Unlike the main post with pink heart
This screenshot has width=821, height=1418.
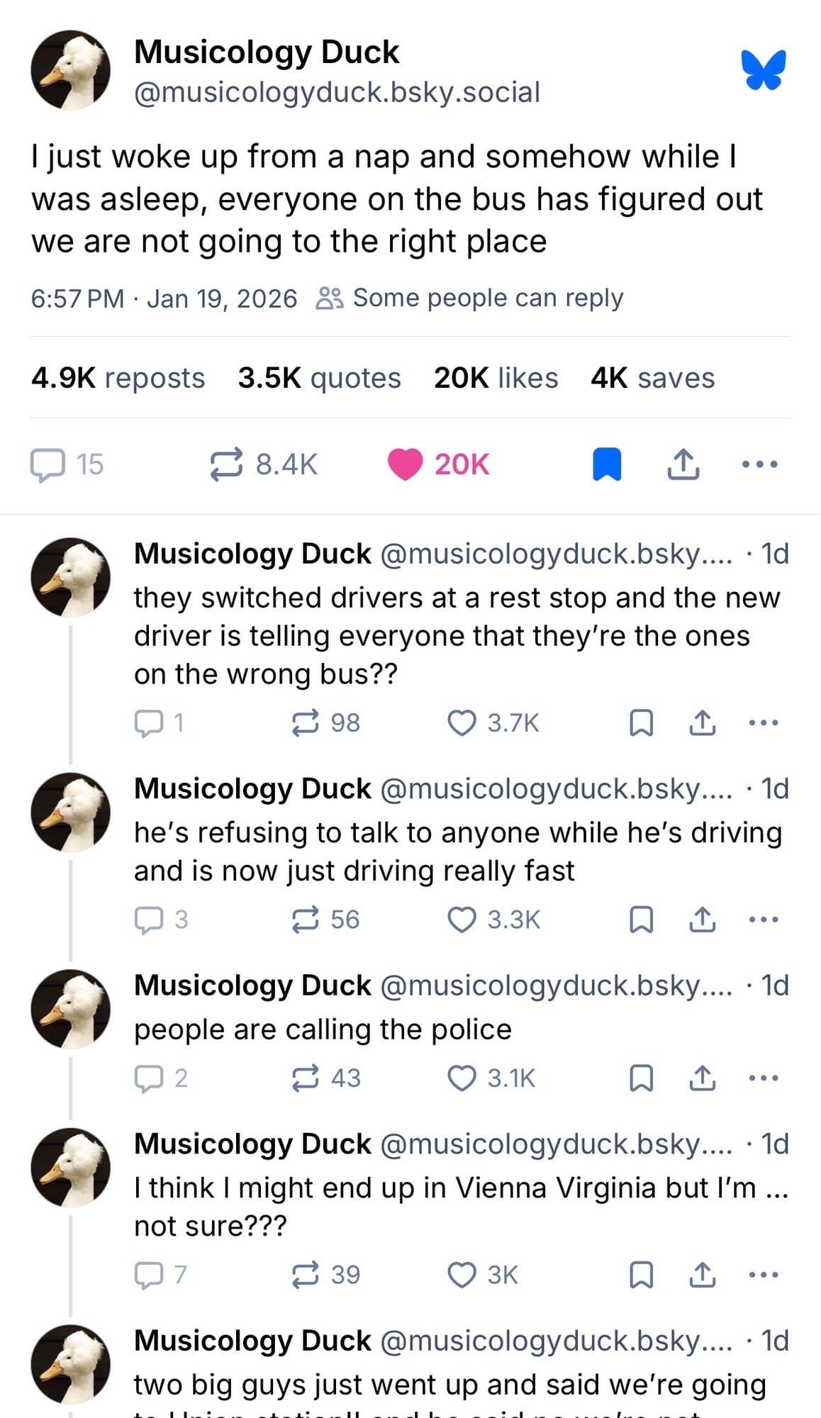[x=405, y=465]
